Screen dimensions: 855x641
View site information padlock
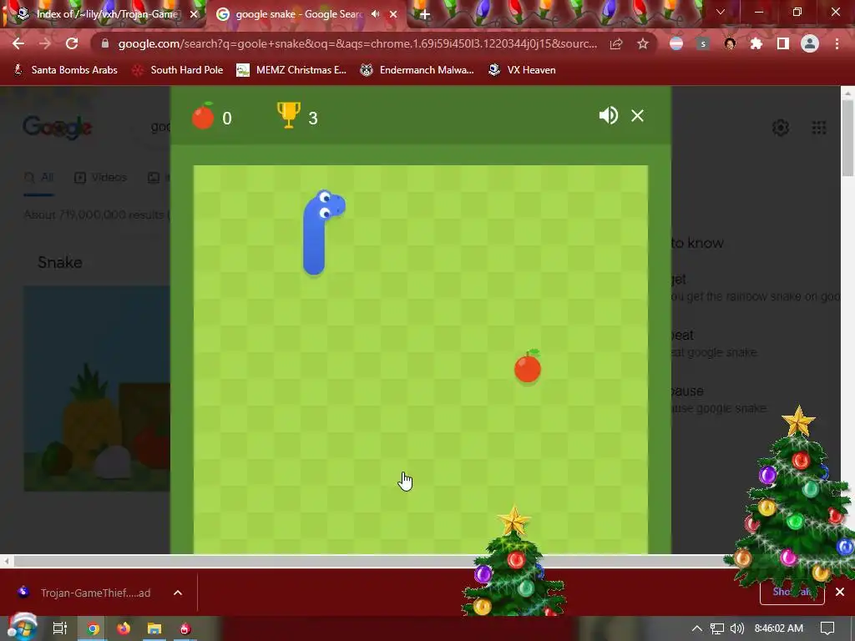(105, 43)
